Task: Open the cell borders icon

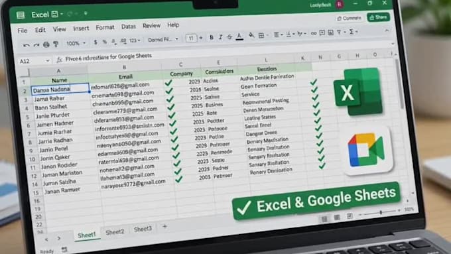Action: (261, 35)
